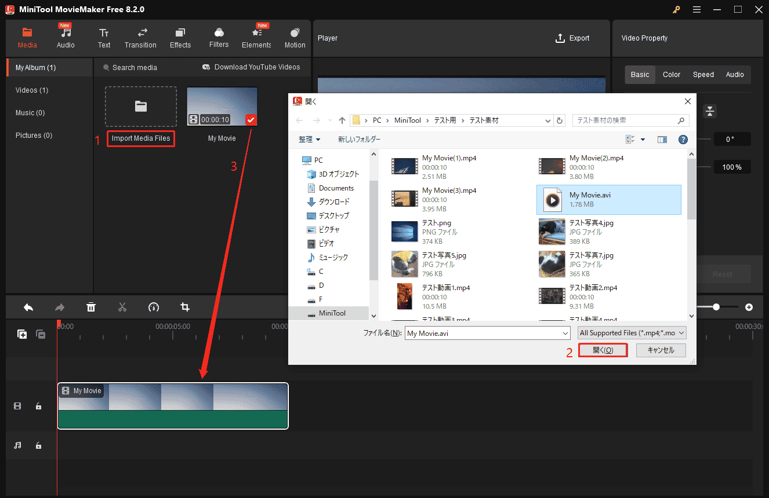Click the テスト素材の検索 search box
769x498 pixels.
(x=630, y=120)
